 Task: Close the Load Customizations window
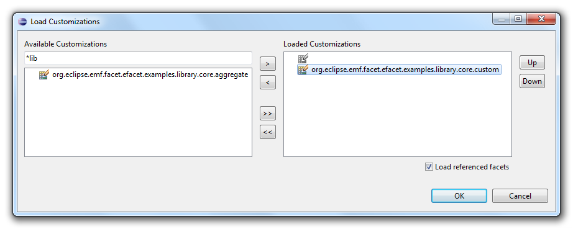tap(541, 19)
